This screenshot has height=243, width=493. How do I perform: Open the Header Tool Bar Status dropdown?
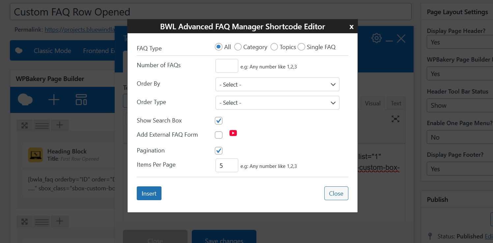click(460, 105)
